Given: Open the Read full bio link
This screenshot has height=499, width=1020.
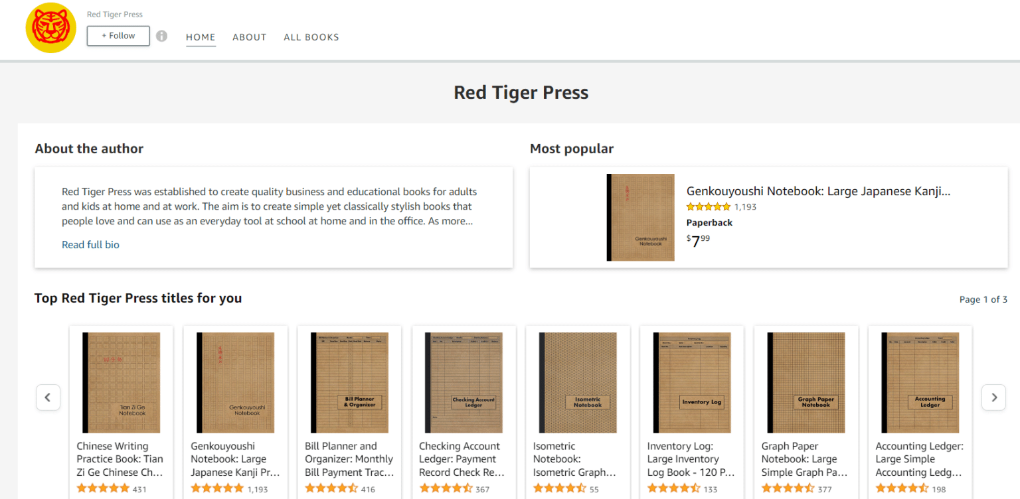Looking at the screenshot, I should tap(90, 244).
